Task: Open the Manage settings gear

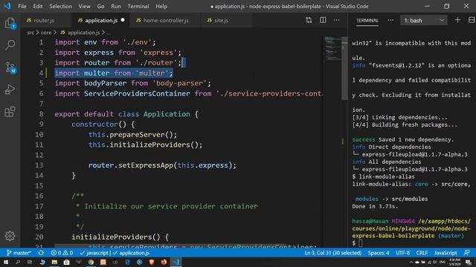Action: tap(10, 236)
